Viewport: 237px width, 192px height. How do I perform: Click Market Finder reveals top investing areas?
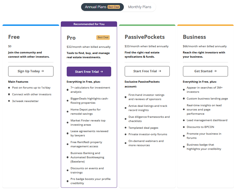[x=88, y=123]
